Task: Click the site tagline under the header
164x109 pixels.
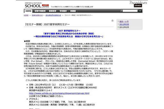Action: [x=72, y=7]
